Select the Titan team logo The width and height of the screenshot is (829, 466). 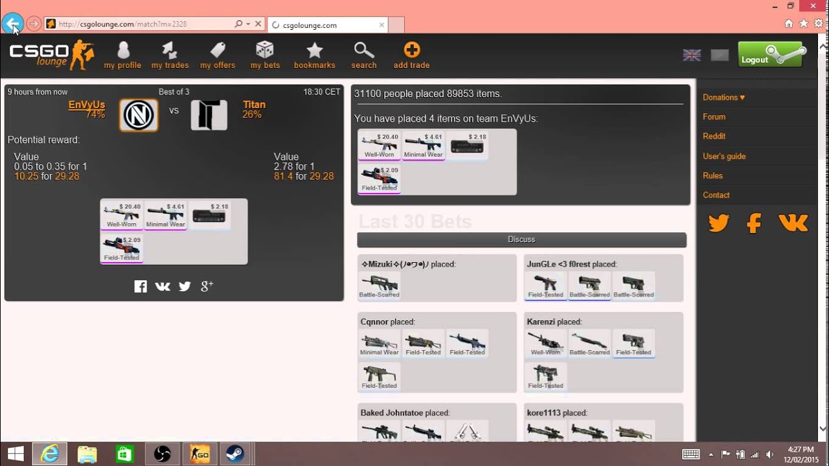click(x=209, y=115)
